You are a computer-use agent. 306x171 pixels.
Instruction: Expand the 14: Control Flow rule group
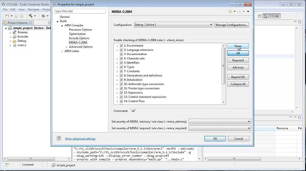click(117, 102)
